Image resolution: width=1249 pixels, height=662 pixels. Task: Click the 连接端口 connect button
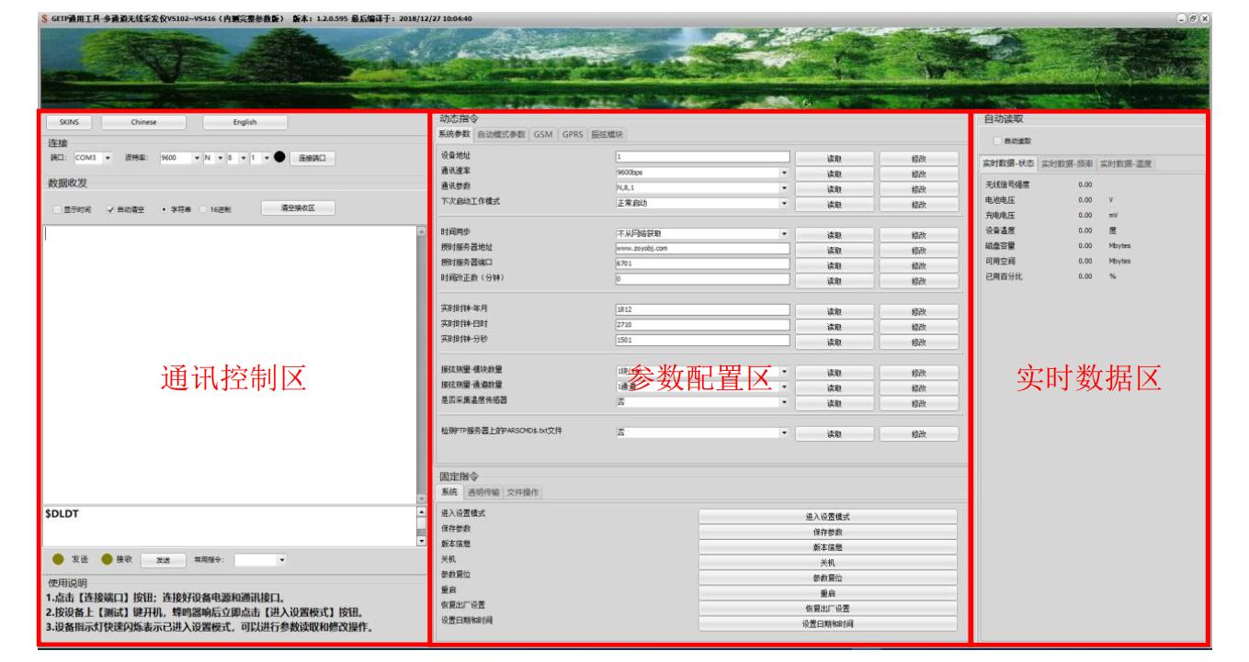point(312,156)
